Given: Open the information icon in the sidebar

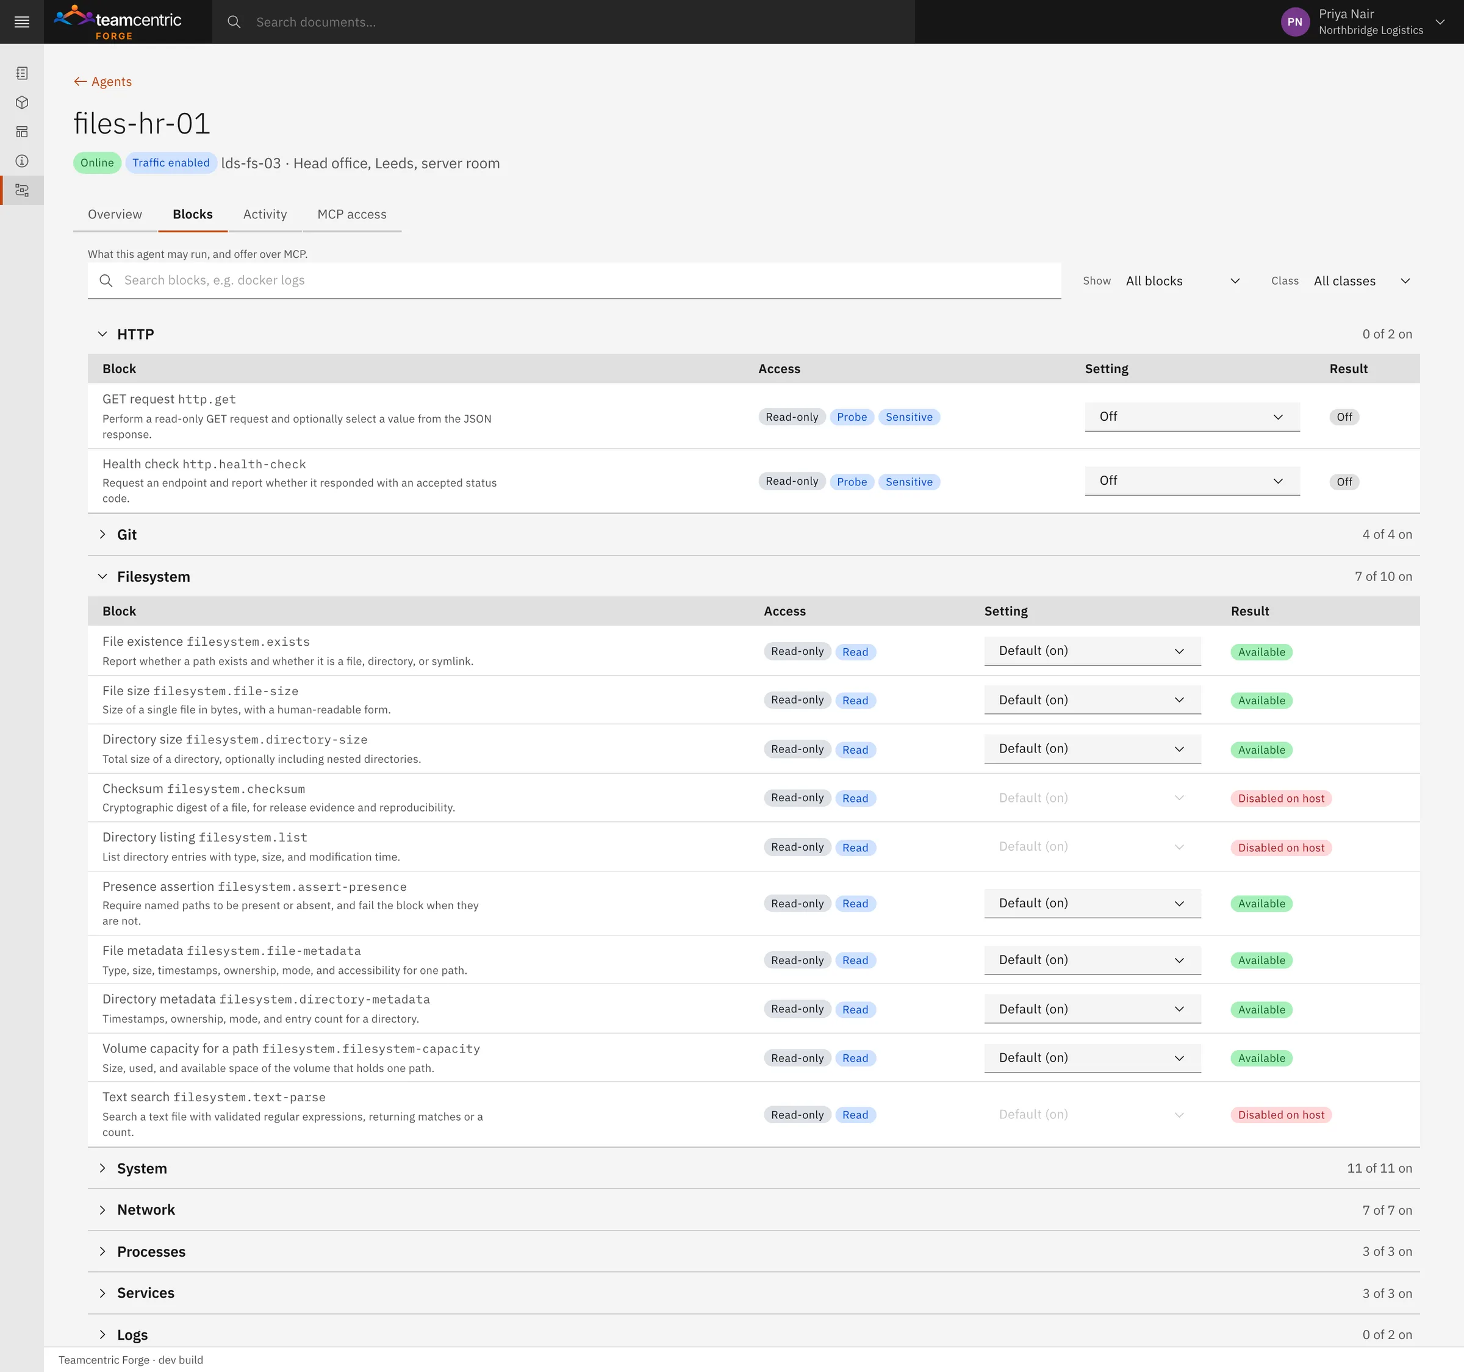Looking at the screenshot, I should coord(22,161).
